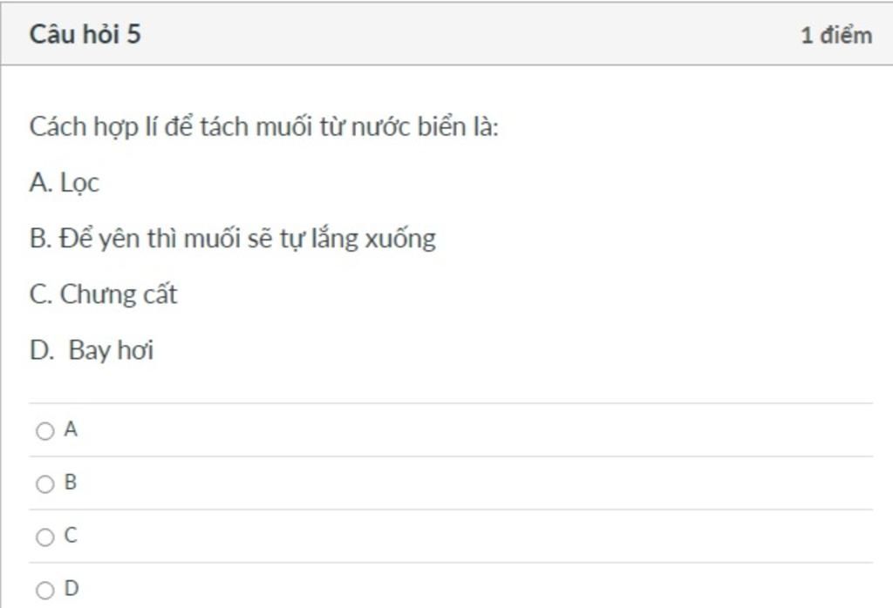Choose the radio button for answer C

pos(44,537)
